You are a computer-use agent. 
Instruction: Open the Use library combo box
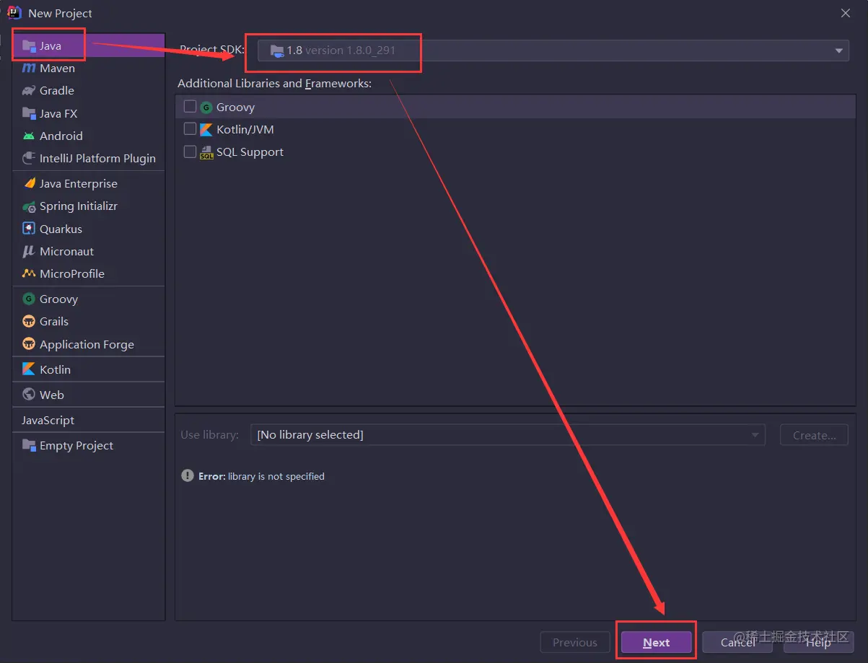pos(507,435)
